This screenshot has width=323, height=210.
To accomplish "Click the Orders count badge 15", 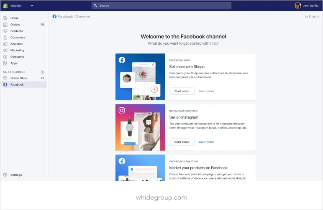I will click(x=42, y=25).
